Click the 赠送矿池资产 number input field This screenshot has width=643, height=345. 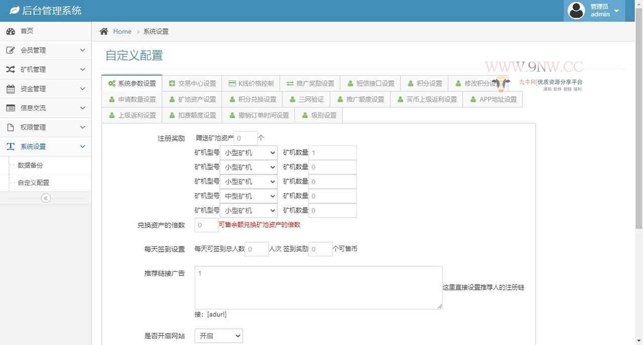click(x=246, y=138)
